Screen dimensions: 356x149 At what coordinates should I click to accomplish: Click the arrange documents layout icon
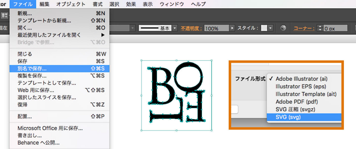(5, 15)
